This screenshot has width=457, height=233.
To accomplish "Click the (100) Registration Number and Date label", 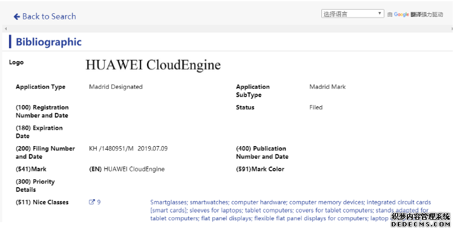I will [x=42, y=112].
